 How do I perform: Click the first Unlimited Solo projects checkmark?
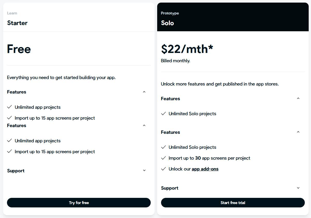tap(163, 113)
